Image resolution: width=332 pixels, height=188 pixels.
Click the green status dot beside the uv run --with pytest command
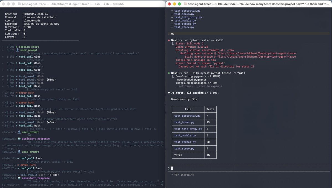[169, 73]
